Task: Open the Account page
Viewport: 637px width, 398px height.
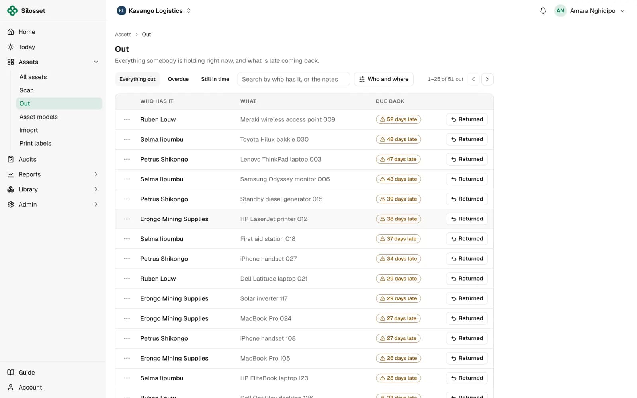Action: pos(53,388)
